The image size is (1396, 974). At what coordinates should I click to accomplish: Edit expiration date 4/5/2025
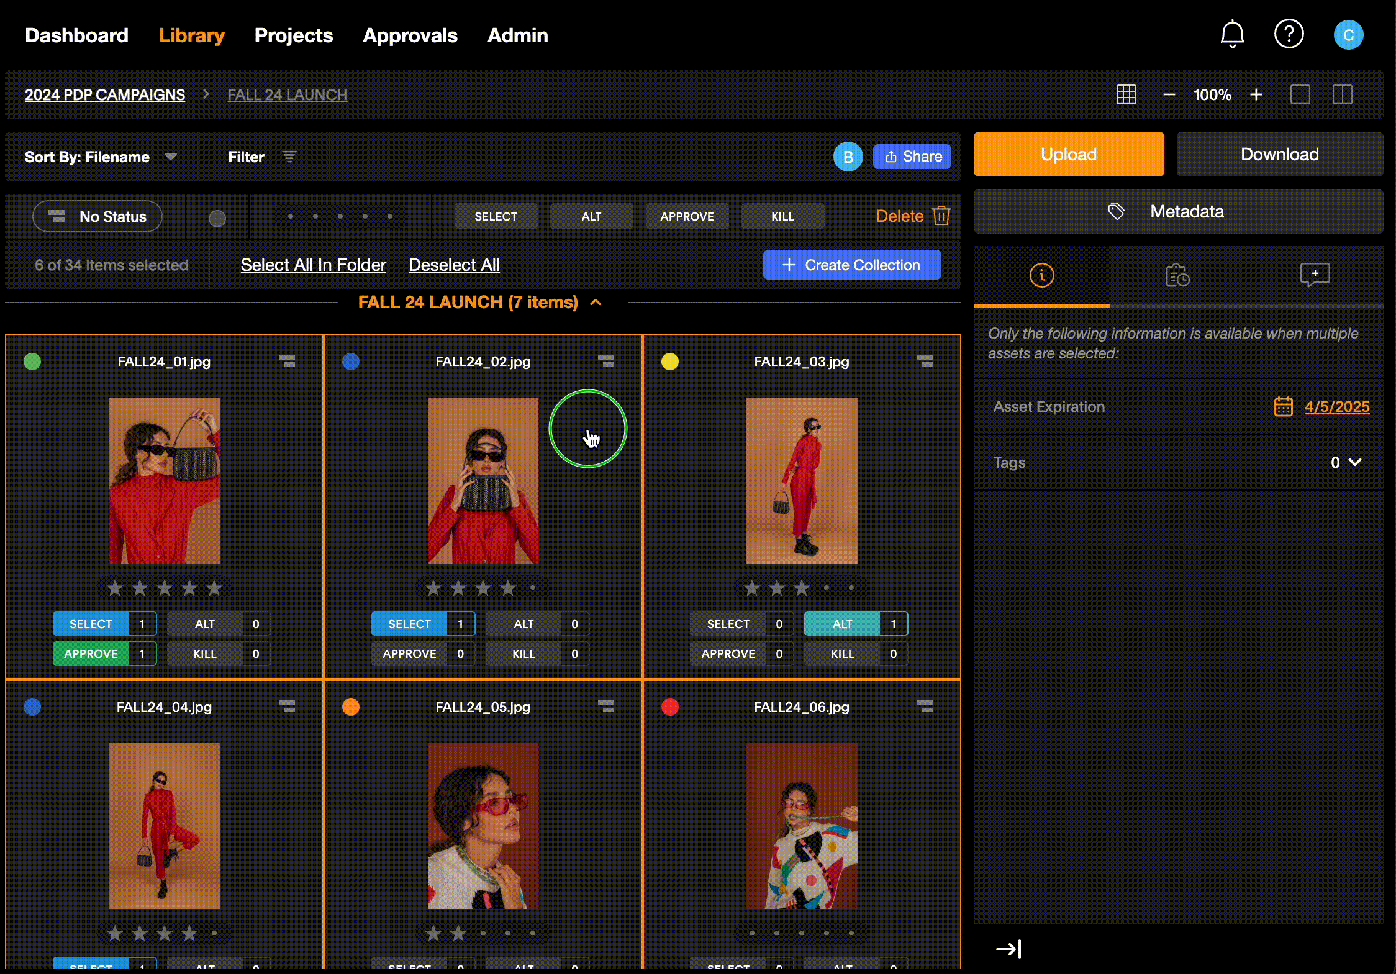point(1337,406)
